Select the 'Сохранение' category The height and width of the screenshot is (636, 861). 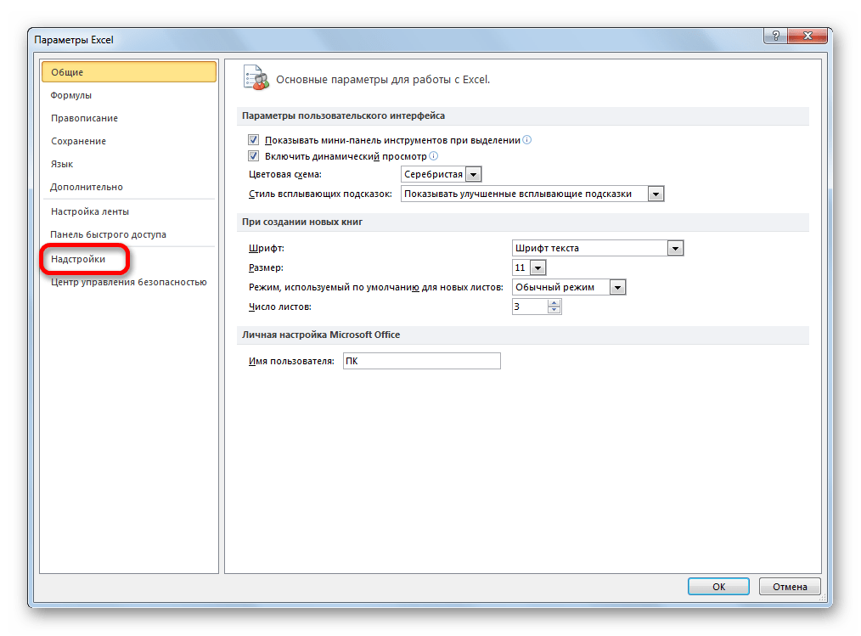click(129, 141)
